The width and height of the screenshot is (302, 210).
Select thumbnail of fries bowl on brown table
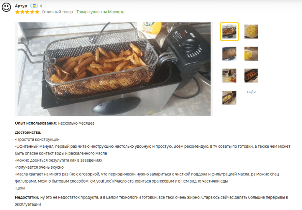point(251,53)
